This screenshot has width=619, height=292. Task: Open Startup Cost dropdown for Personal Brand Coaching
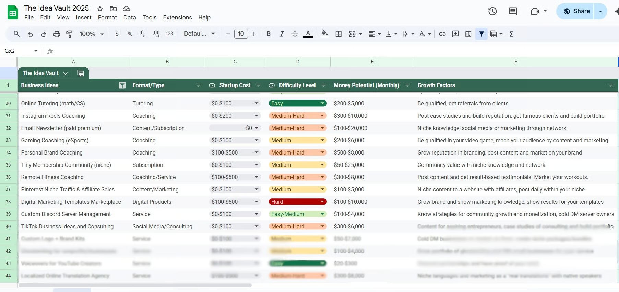(256, 152)
